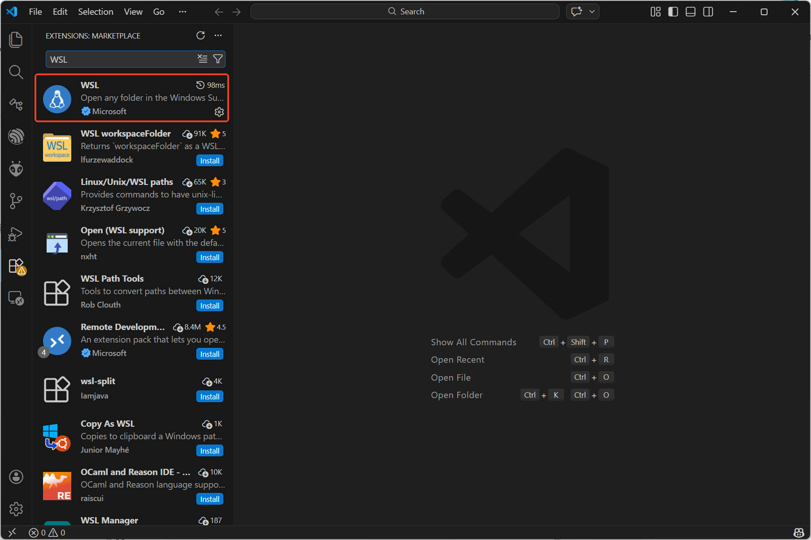This screenshot has width=811, height=540.
Task: Select the Copy As WSL extension icon
Action: click(x=57, y=437)
